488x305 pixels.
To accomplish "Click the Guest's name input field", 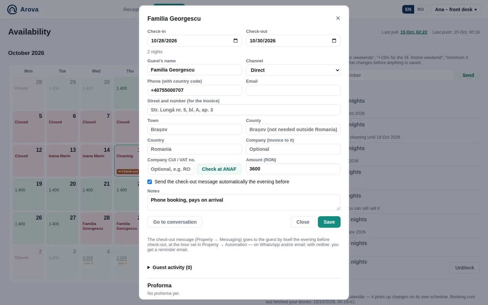I will pyautogui.click(x=195, y=70).
